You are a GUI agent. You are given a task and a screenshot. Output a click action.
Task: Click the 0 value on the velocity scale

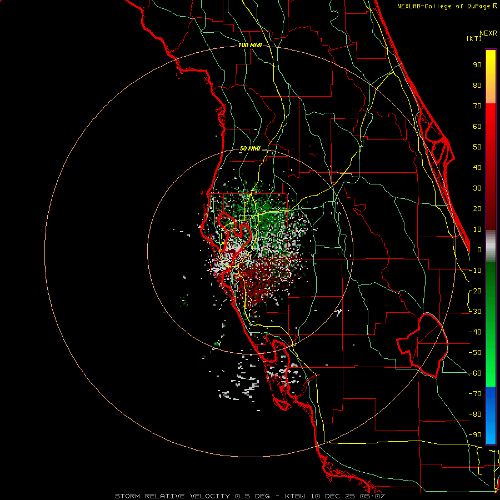479,250
